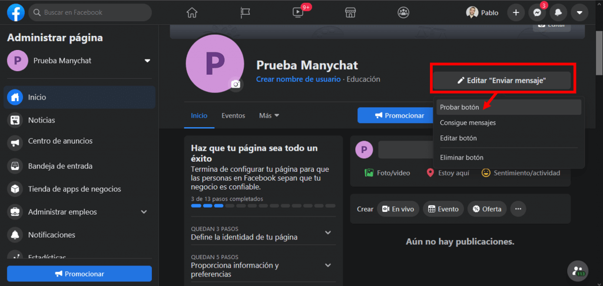Expand the Administrar empleos chevron
Image resolution: width=603 pixels, height=286 pixels.
(x=144, y=212)
